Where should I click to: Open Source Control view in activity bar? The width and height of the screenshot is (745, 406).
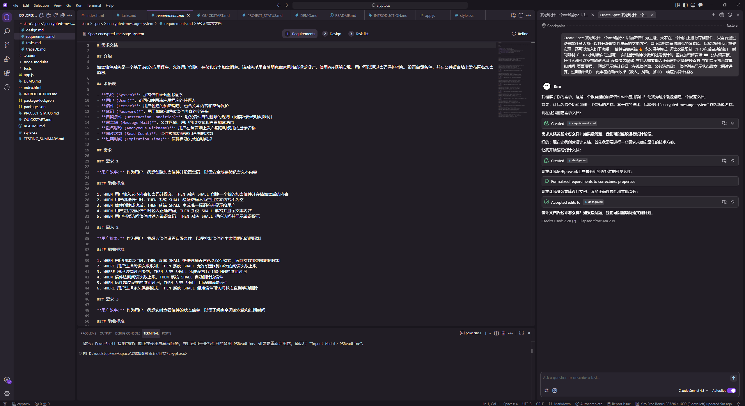coord(7,45)
